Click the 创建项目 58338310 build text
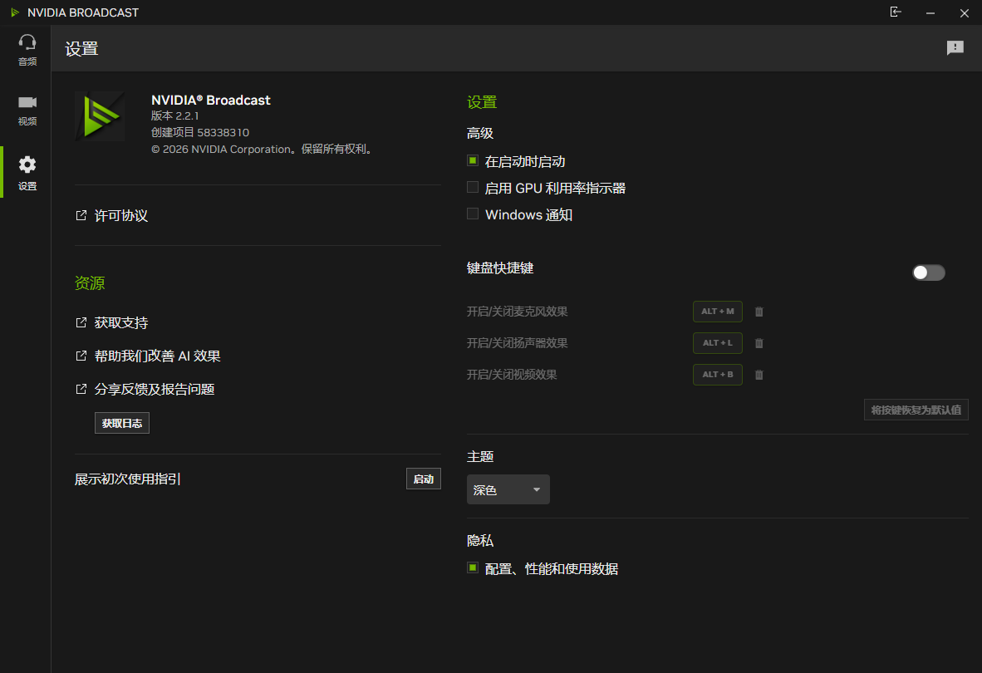This screenshot has height=673, width=982. click(x=199, y=132)
